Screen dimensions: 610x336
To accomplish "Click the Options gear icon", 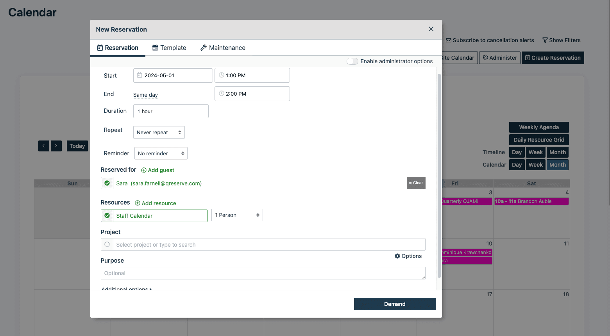I will click(x=397, y=256).
